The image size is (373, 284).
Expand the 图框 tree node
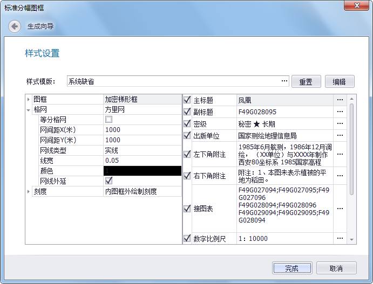click(29, 100)
